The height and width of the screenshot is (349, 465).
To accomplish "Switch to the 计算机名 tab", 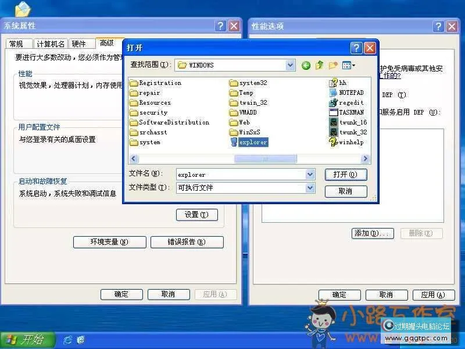I will [x=52, y=42].
